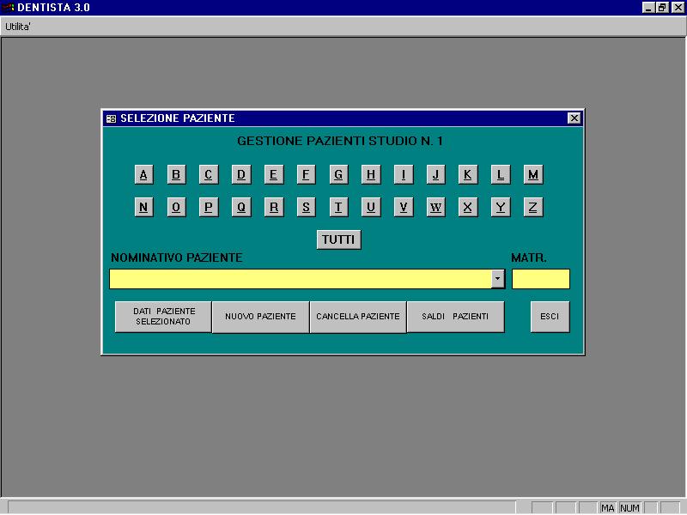
Task: Close the Selezione Paziente dialog
Action: pyautogui.click(x=574, y=118)
